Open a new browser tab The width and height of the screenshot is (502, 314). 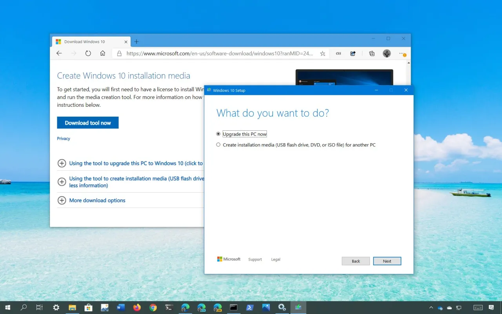point(136,41)
